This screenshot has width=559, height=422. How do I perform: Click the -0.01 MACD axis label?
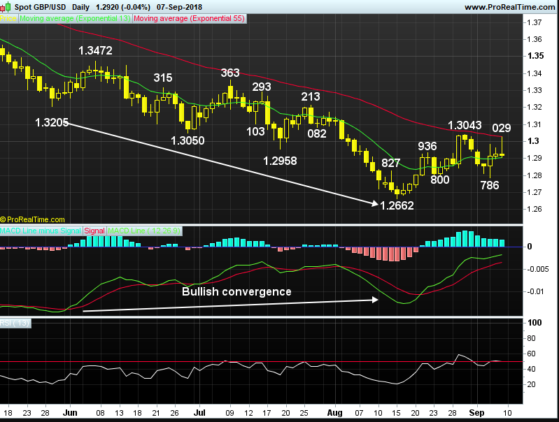535,291
